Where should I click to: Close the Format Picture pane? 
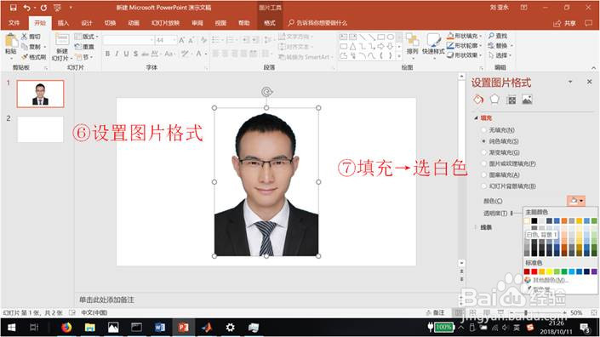click(x=589, y=82)
